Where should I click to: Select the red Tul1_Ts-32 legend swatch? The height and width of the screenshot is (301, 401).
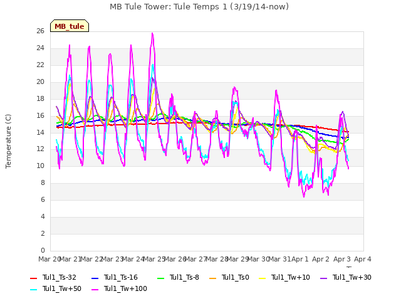tap(33, 278)
